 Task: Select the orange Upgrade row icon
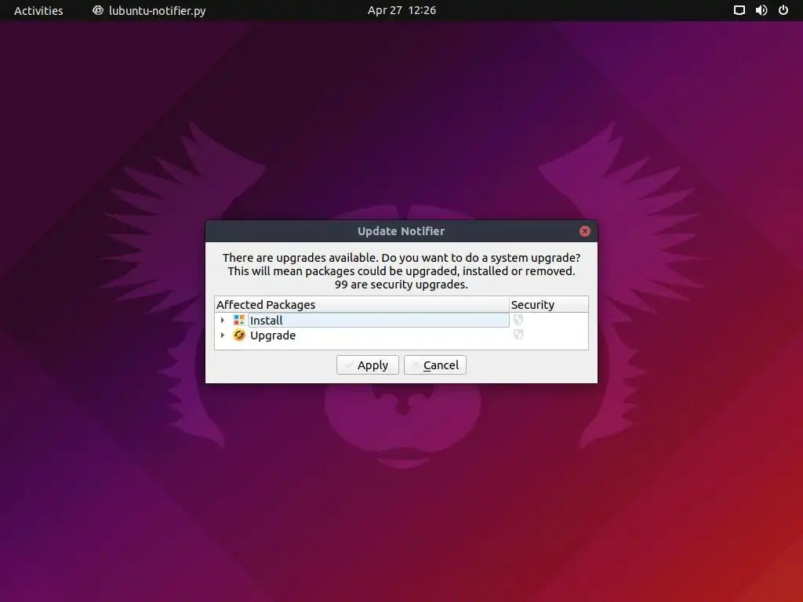(238, 335)
